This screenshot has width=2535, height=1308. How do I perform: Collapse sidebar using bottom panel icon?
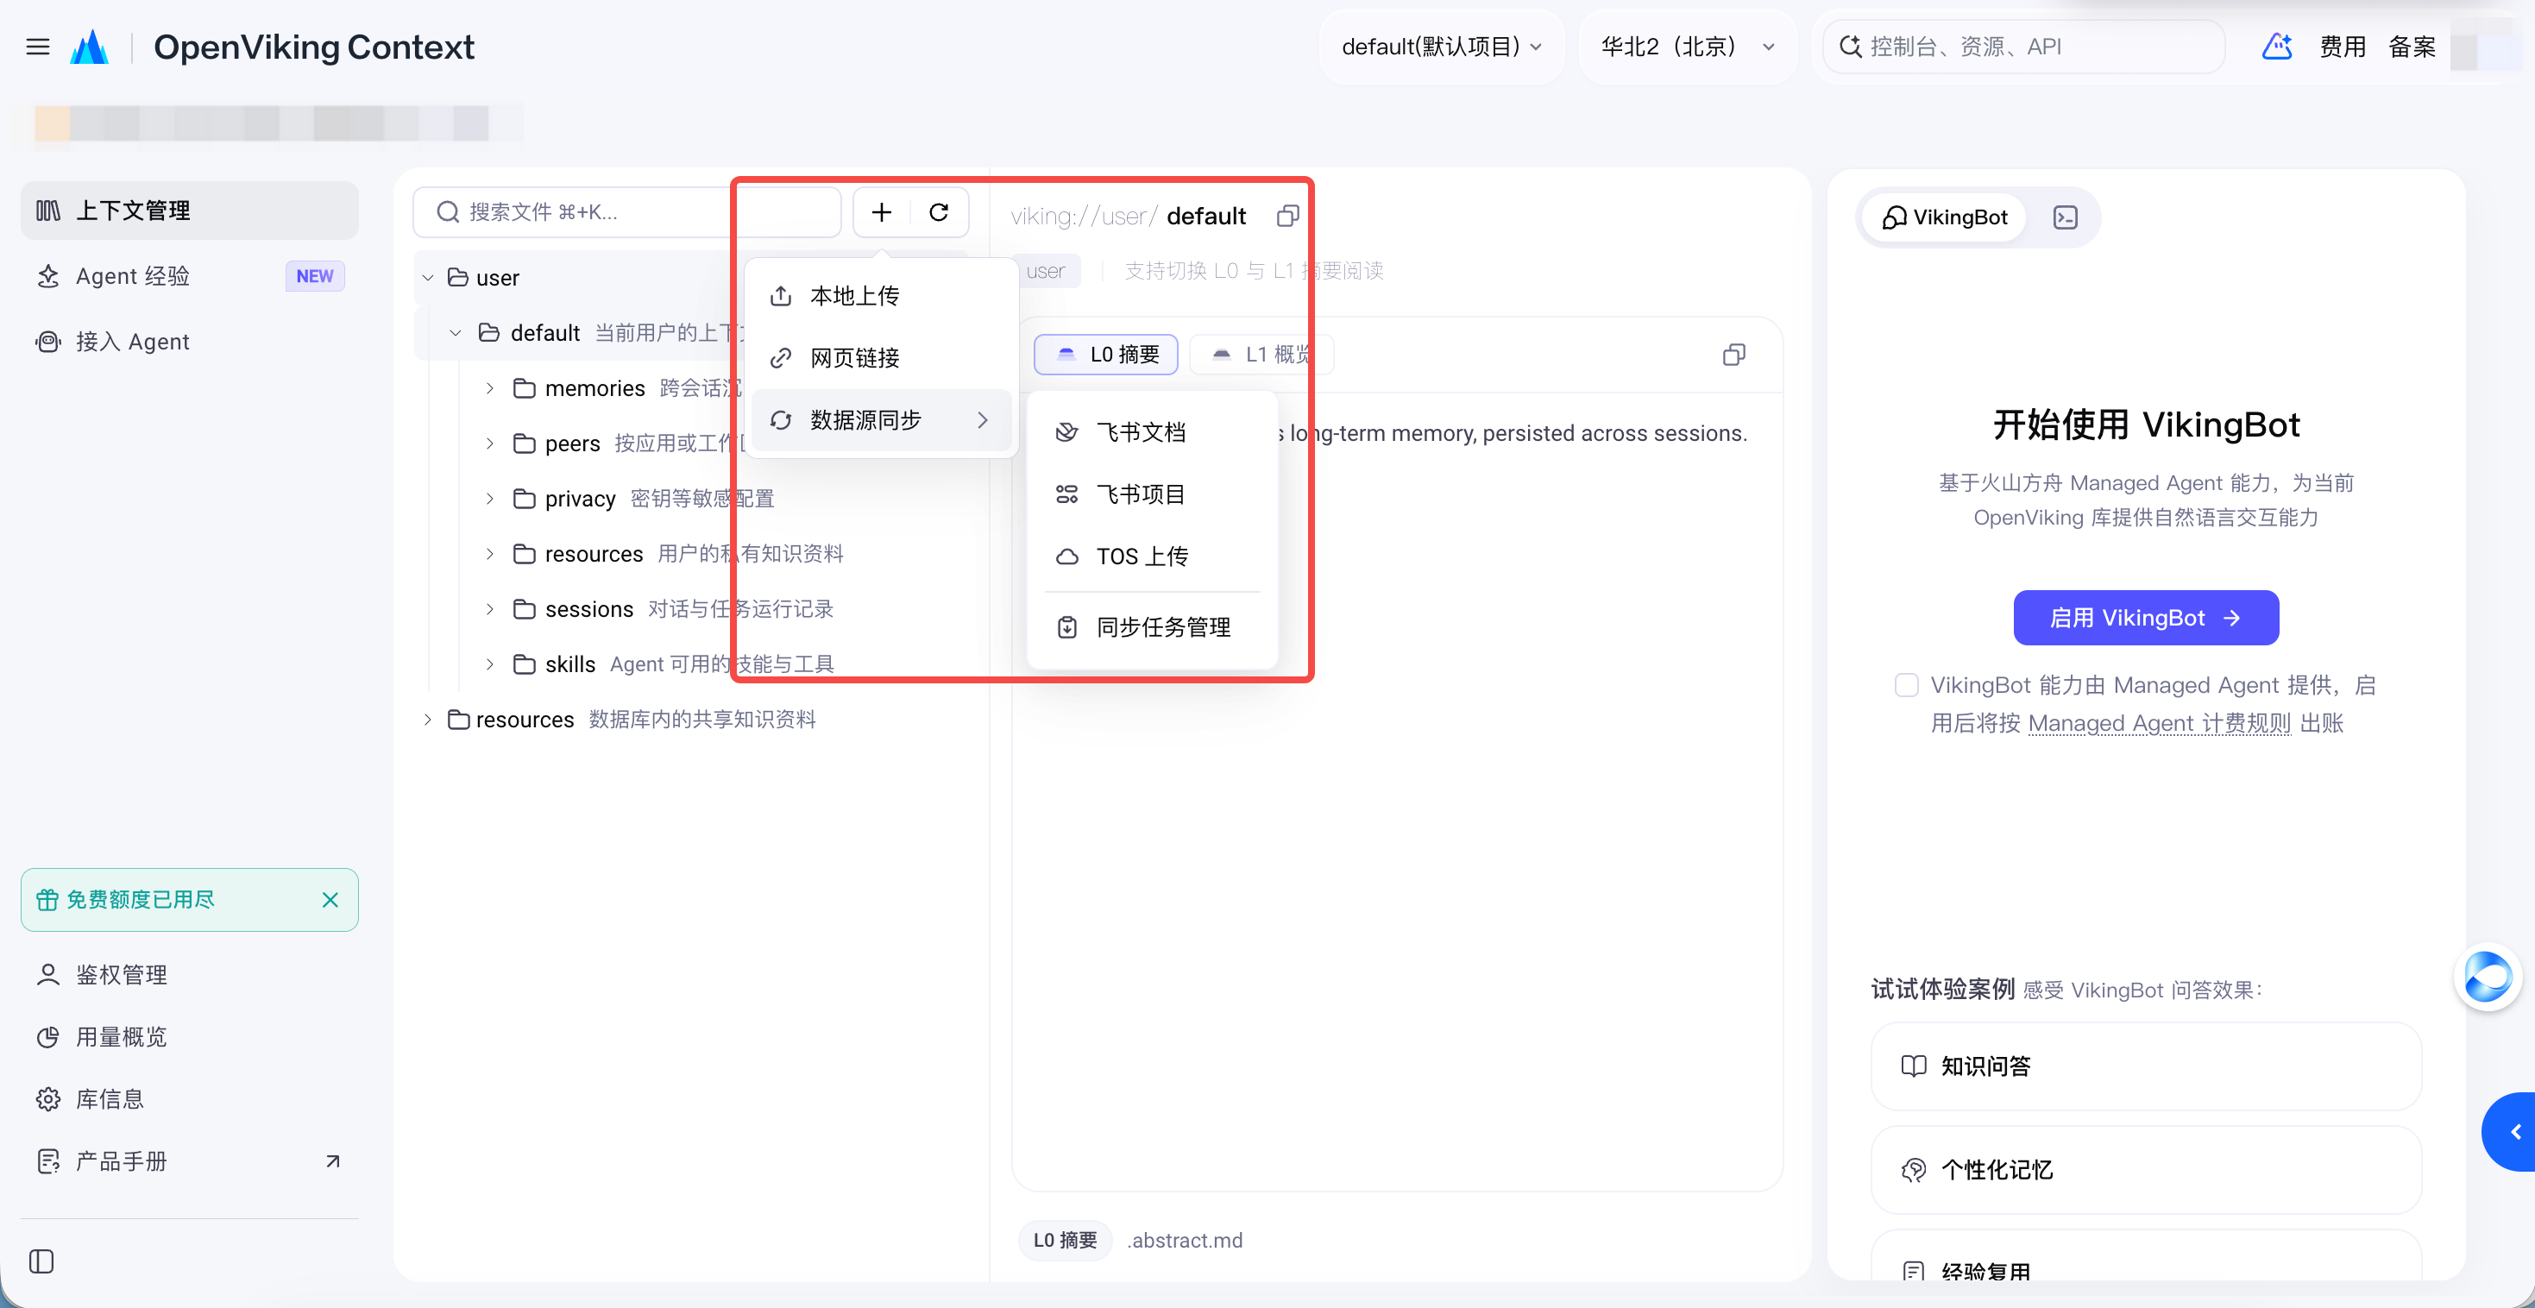coord(41,1261)
